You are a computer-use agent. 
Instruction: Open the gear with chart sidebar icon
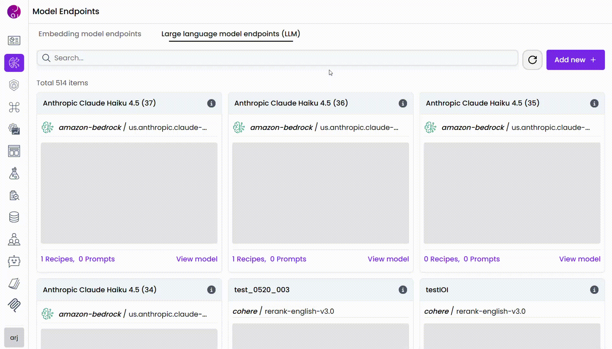coord(14,129)
